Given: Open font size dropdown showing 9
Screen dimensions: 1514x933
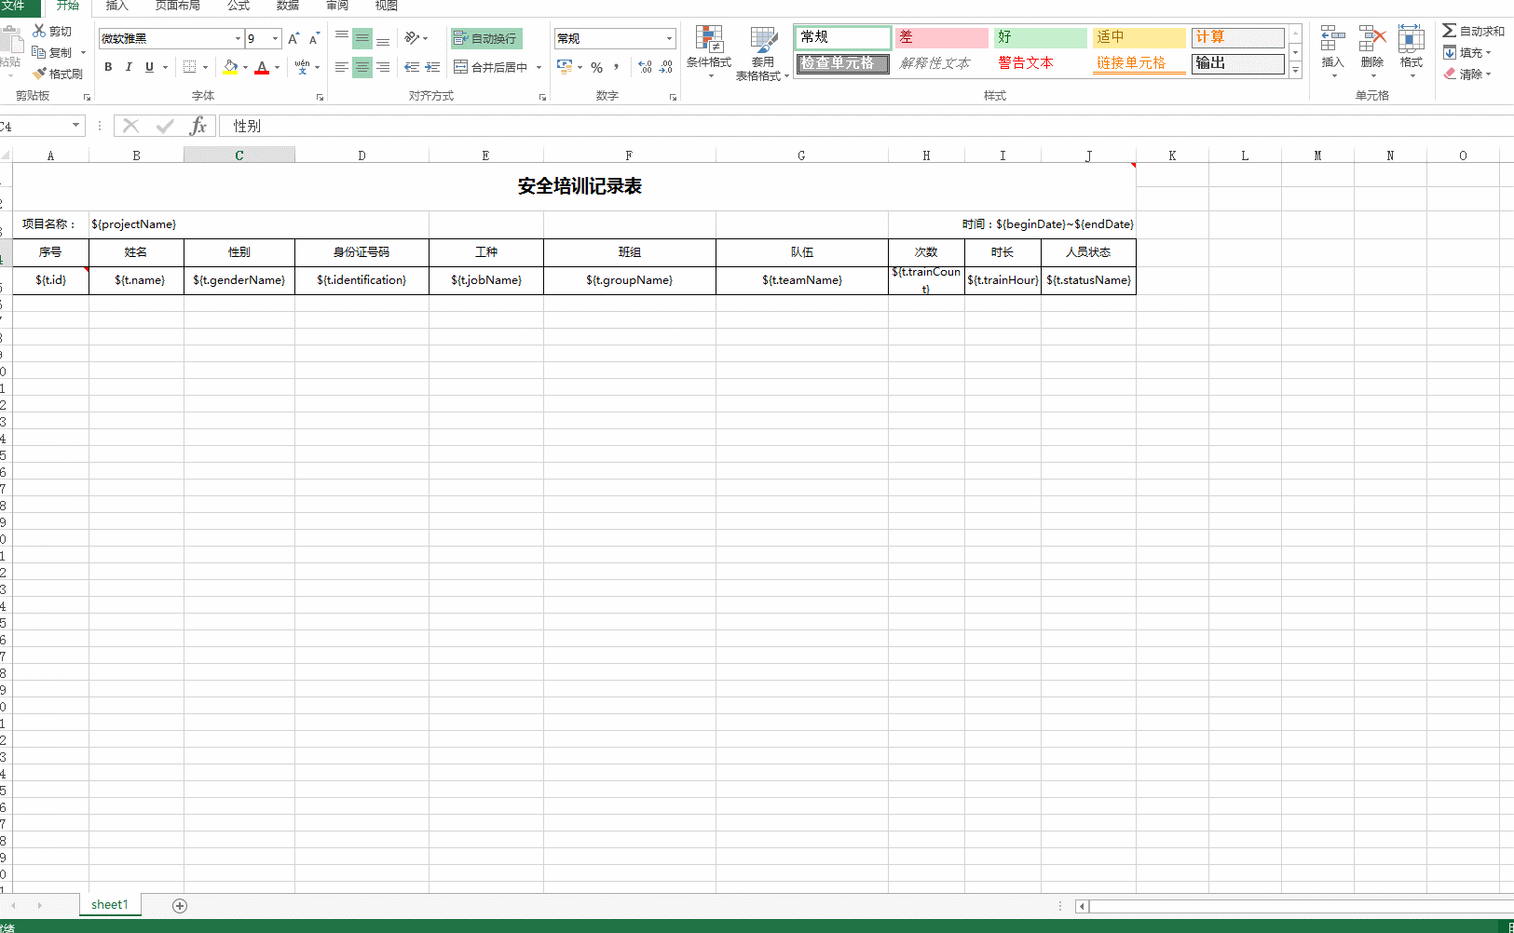Looking at the screenshot, I should (x=275, y=38).
